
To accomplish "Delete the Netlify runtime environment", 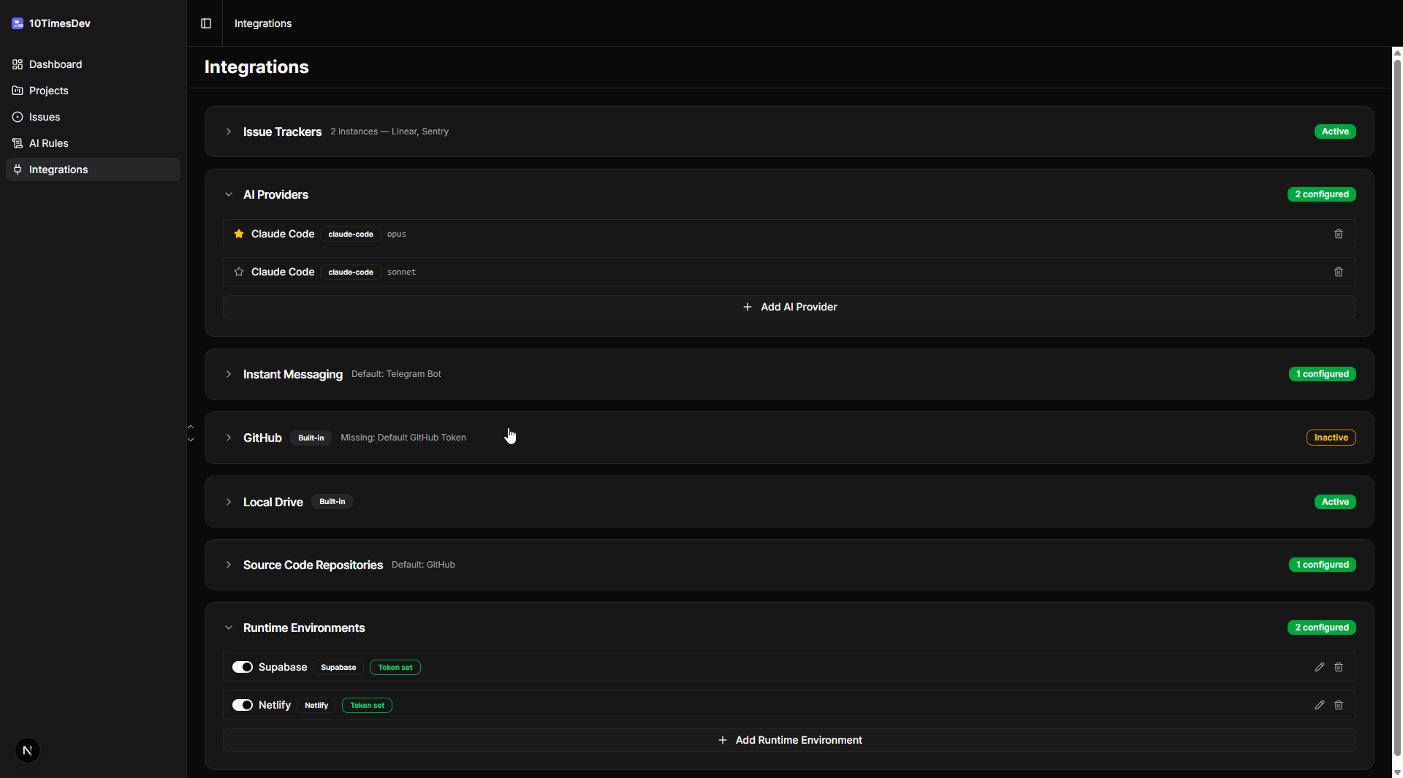I will (x=1338, y=705).
